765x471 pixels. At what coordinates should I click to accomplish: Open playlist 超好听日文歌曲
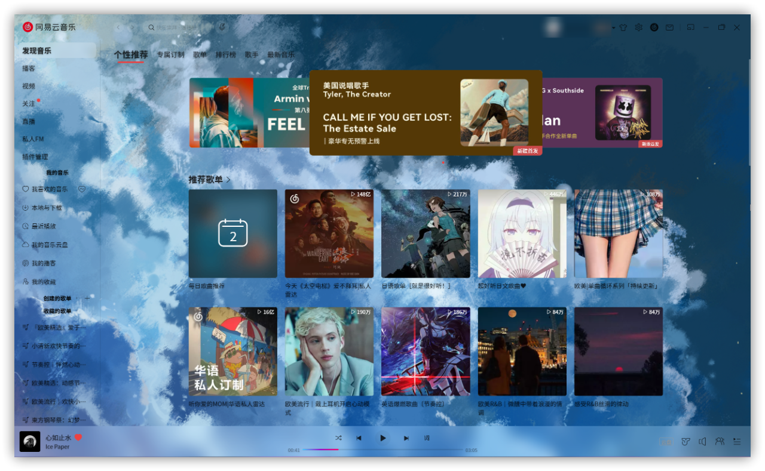pos(522,233)
